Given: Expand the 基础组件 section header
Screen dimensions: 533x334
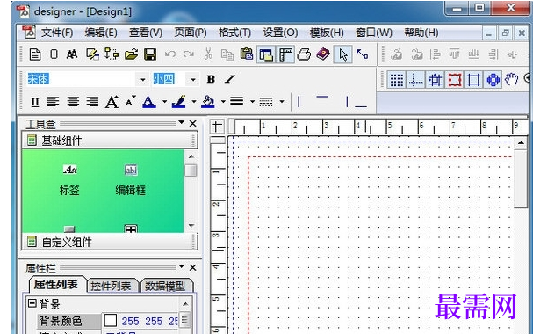Looking at the screenshot, I should (110, 140).
